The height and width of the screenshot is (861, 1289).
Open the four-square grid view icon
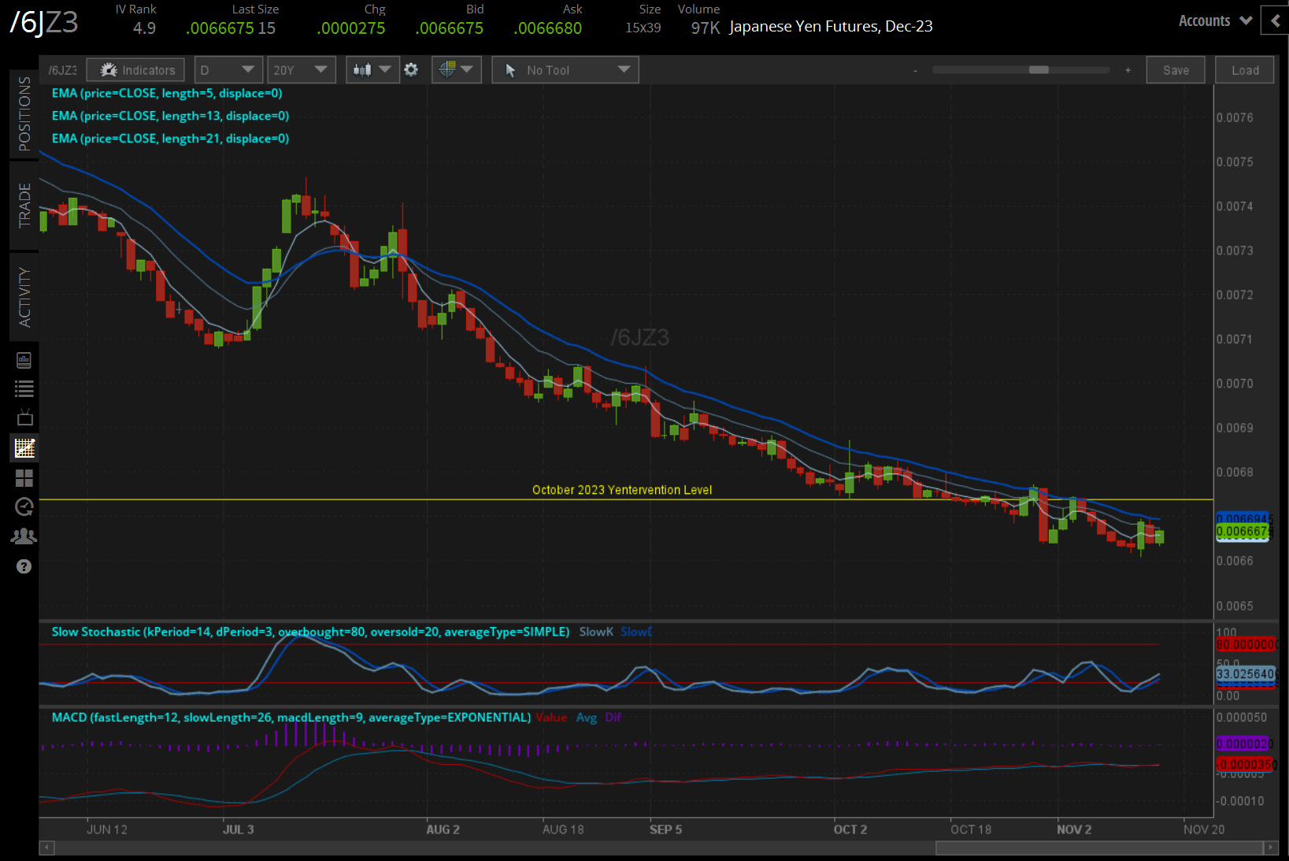point(24,478)
